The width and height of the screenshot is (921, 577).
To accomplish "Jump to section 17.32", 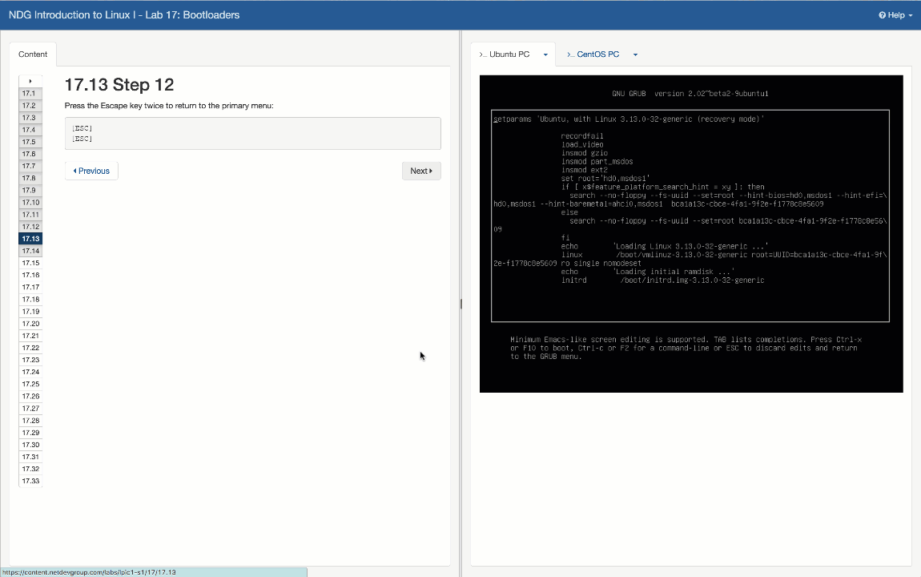I will (30, 469).
